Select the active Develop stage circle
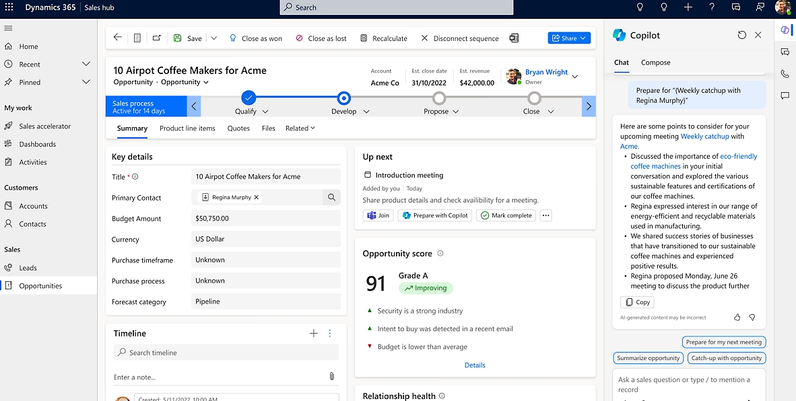The width and height of the screenshot is (796, 401). [343, 98]
